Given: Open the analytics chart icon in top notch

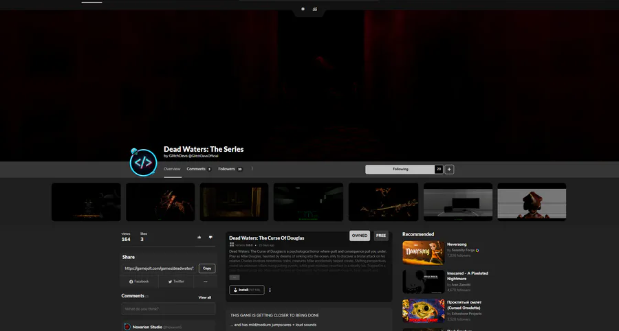Looking at the screenshot, I should (314, 9).
